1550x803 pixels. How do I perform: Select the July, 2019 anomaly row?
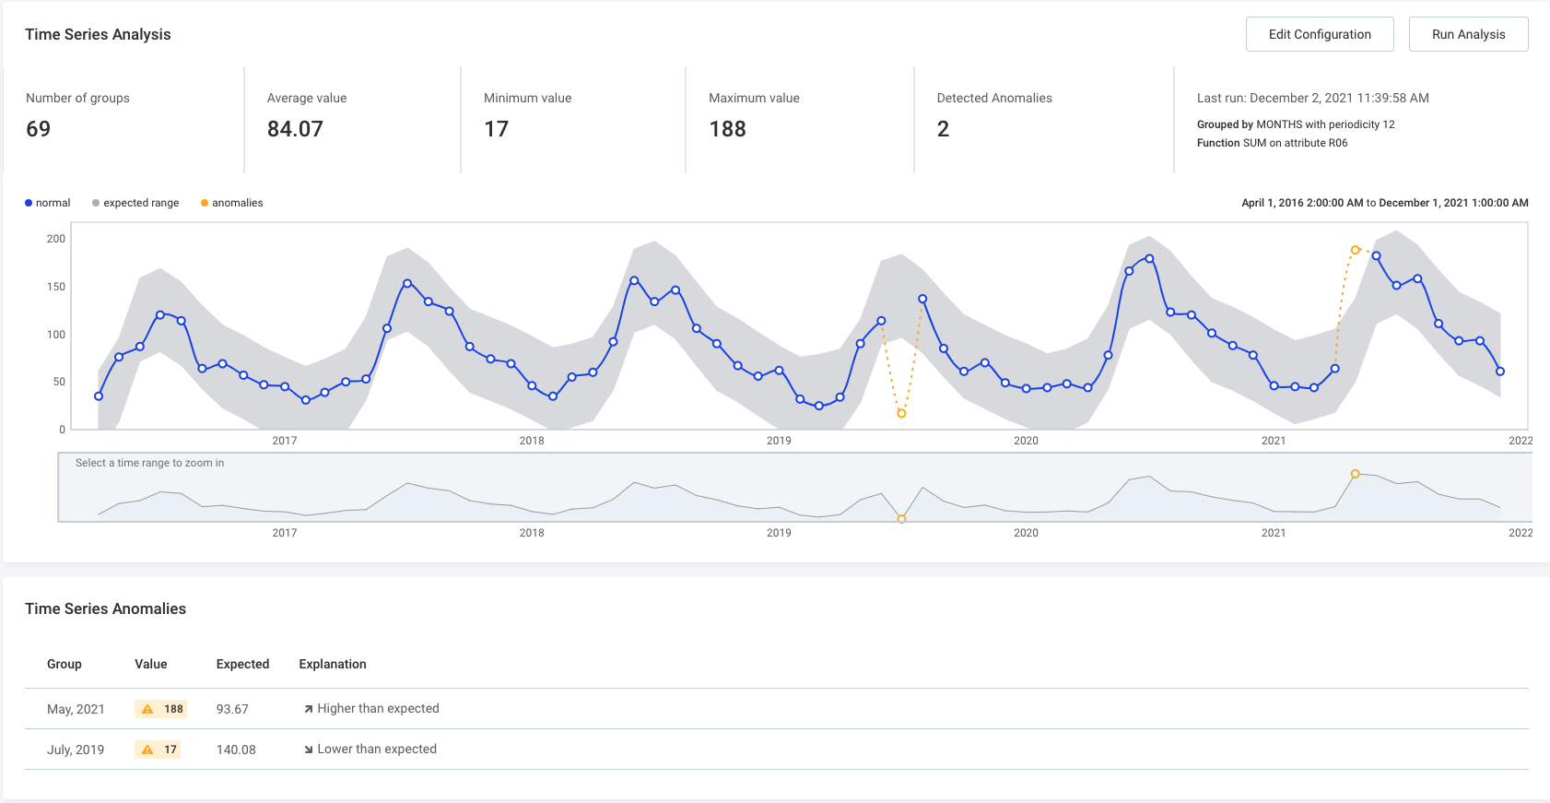click(76, 750)
